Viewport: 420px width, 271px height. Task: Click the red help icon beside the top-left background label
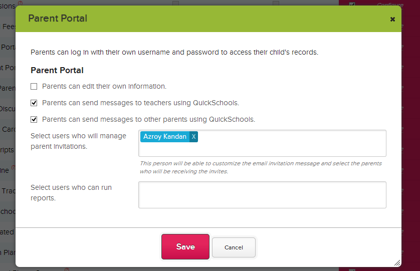pos(20,4)
